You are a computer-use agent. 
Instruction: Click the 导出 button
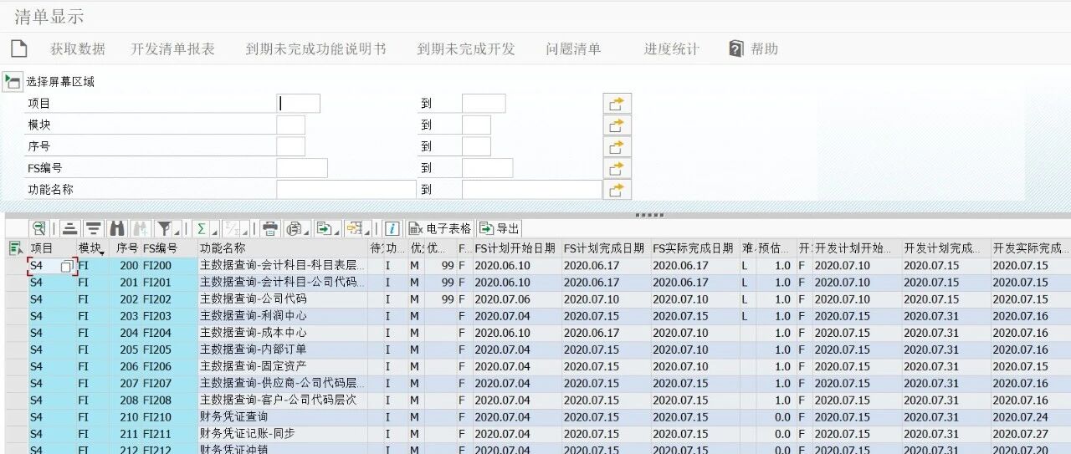[499, 228]
